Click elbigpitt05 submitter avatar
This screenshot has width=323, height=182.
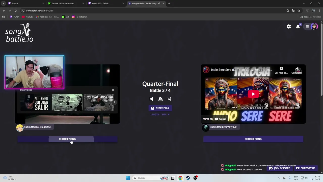click(20, 128)
